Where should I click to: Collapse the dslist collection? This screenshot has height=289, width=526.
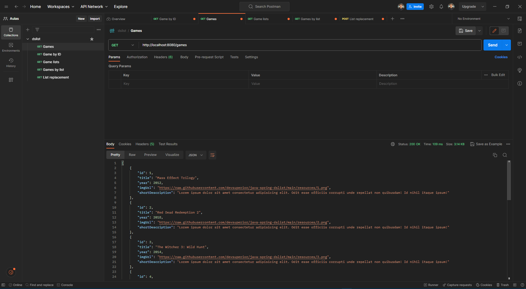click(x=27, y=39)
